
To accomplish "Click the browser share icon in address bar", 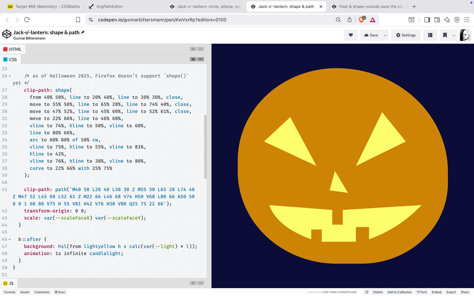I will 350,20.
